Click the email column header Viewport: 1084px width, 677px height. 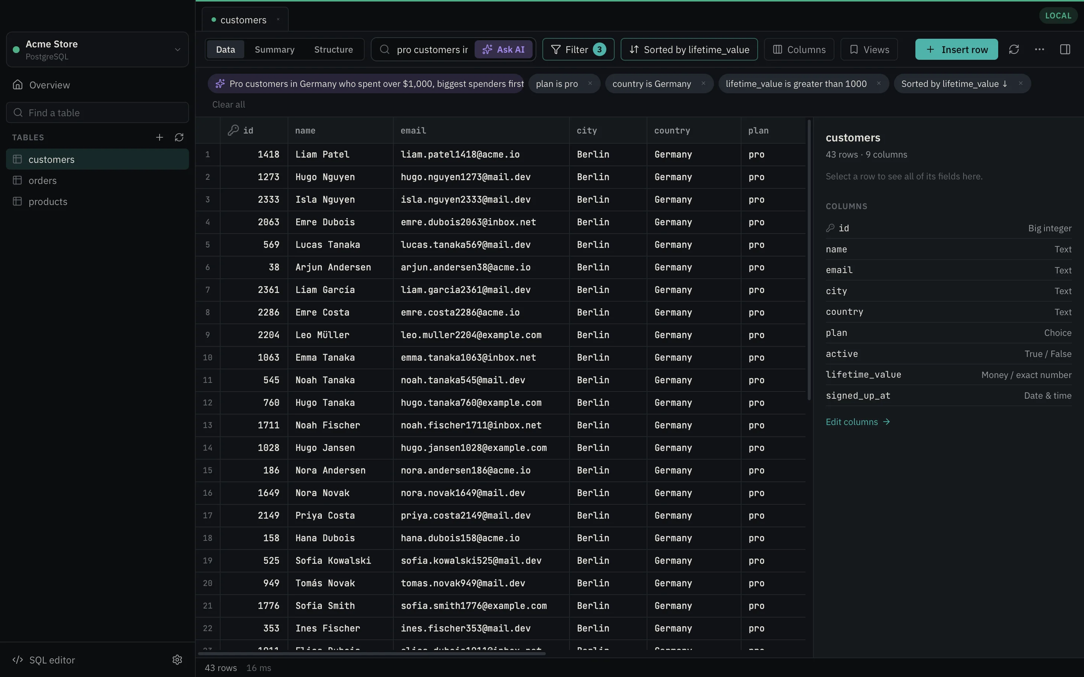point(481,130)
